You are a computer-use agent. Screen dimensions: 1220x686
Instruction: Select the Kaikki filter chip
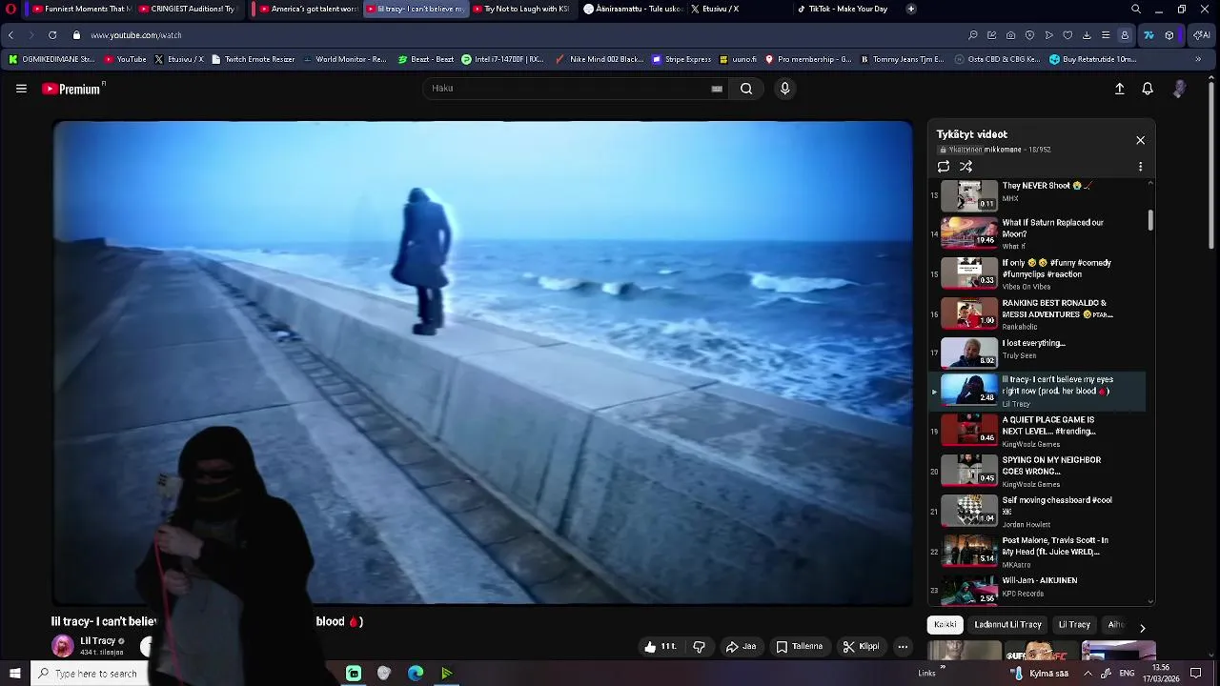tap(945, 625)
